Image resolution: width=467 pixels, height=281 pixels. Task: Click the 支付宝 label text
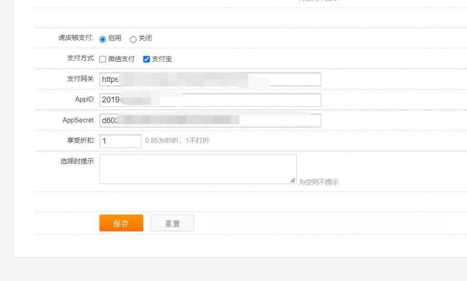pyautogui.click(x=162, y=59)
